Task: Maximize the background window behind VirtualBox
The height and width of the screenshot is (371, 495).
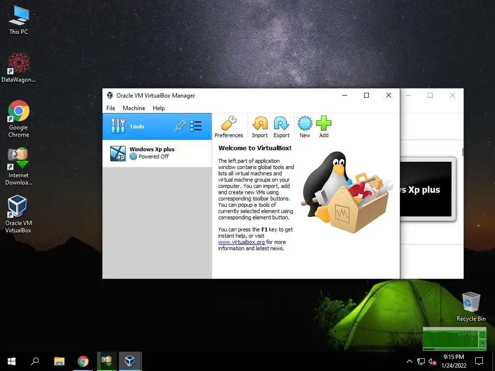Action: pos(430,95)
